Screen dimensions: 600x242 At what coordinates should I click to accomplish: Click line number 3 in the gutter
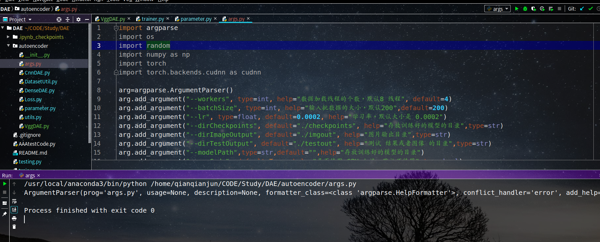point(99,45)
